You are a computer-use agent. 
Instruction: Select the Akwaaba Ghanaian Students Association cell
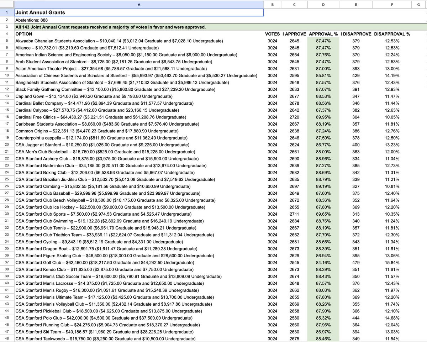click(x=139, y=41)
